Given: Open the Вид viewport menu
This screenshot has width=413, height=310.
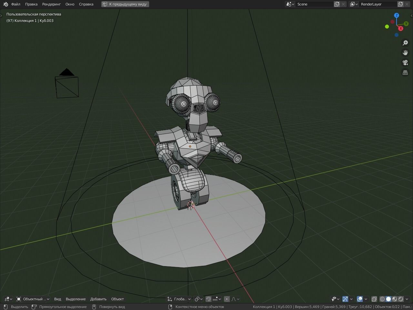Looking at the screenshot, I should point(57,299).
